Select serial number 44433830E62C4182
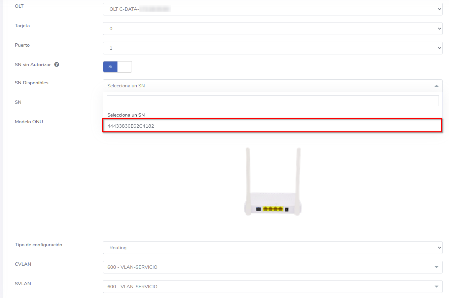The image size is (449, 298). point(272,126)
